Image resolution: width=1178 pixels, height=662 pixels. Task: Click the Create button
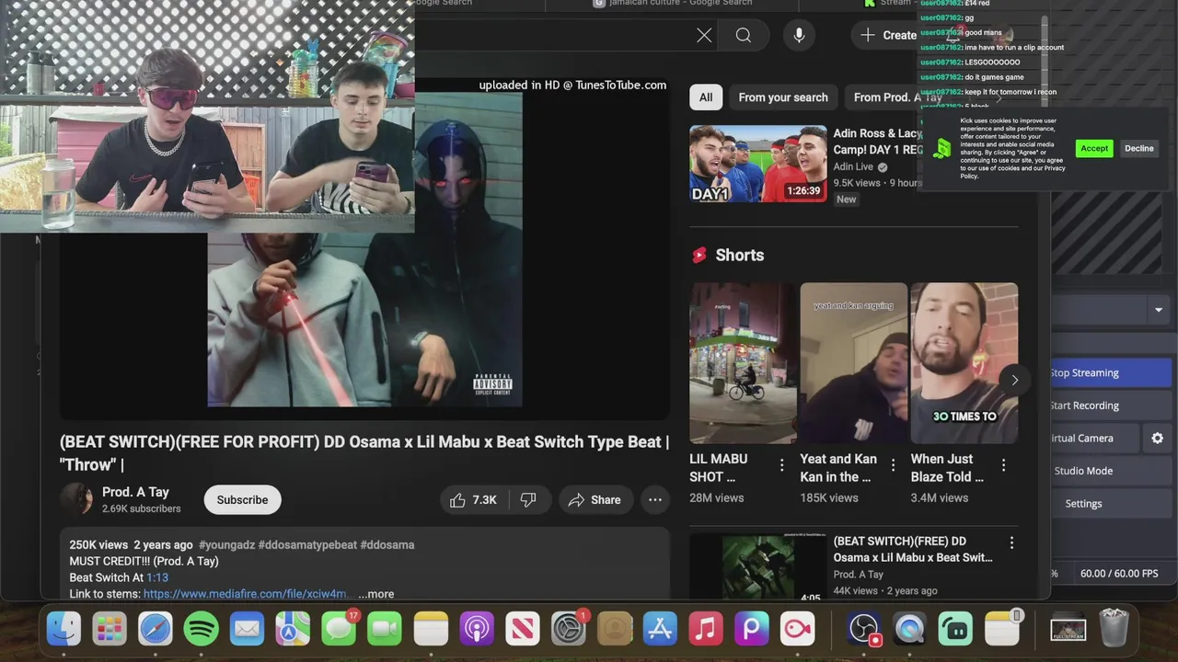tap(889, 35)
